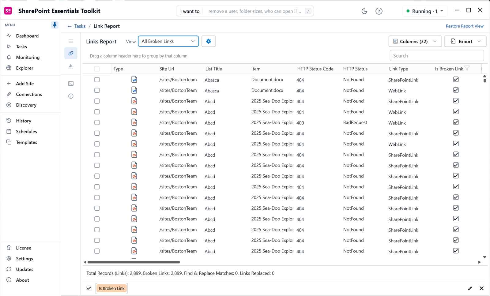Screen dimensions: 490x296
Task: Click the Word file icon in the first row
Action: [134, 80]
